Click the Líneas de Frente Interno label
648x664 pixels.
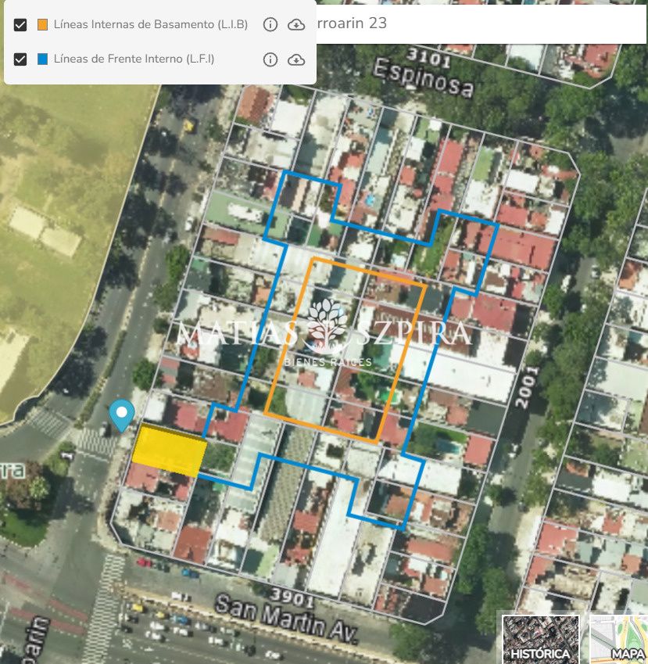(134, 59)
